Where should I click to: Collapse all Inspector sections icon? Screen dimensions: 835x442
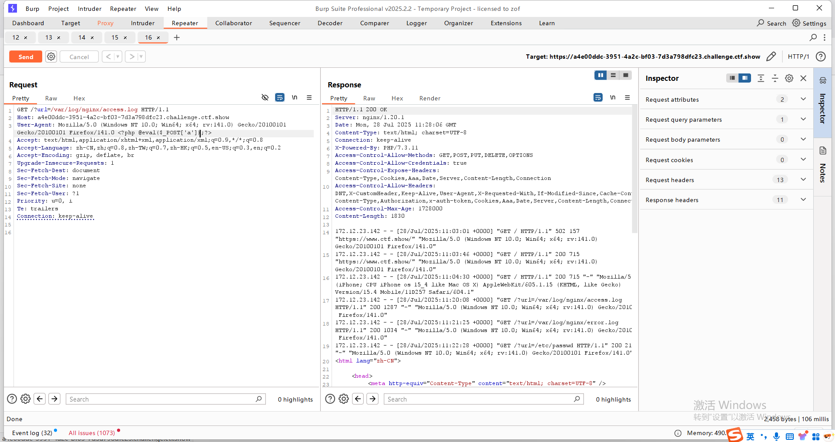[x=775, y=78]
